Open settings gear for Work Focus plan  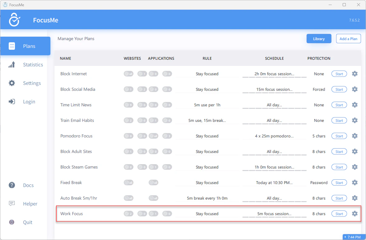coord(354,214)
